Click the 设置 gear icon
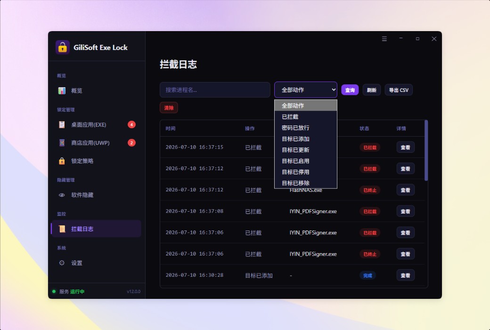Image resolution: width=490 pixels, height=330 pixels. point(62,263)
